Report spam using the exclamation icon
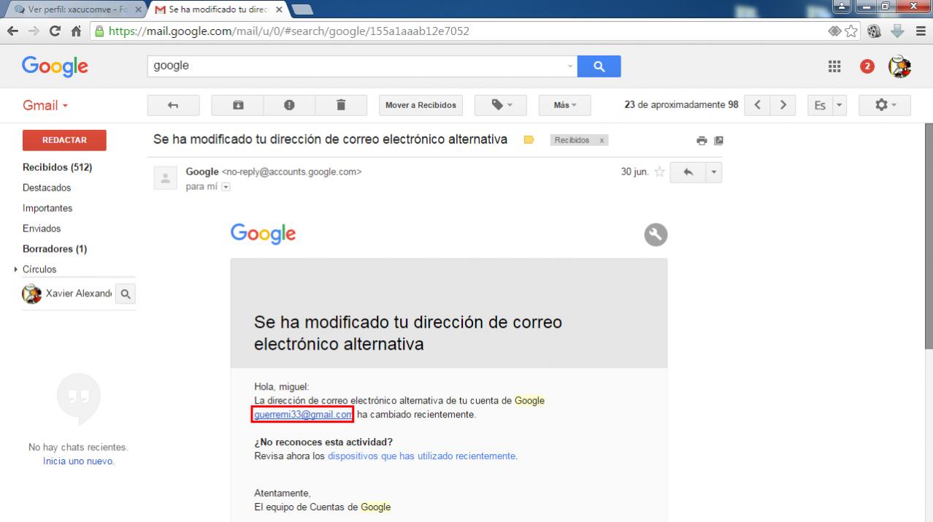Image resolution: width=933 pixels, height=522 pixels. click(x=289, y=105)
